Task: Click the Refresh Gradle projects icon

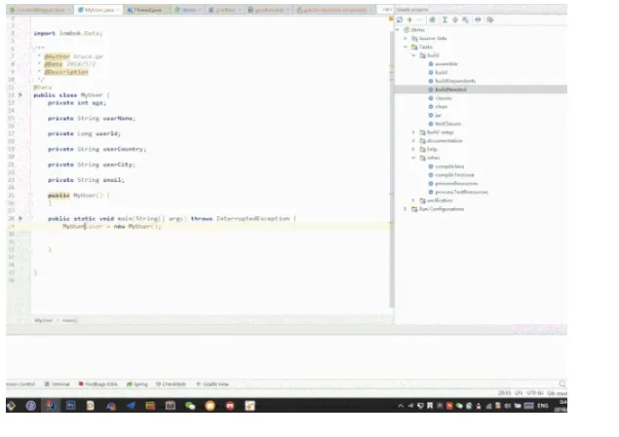Action: [400, 19]
